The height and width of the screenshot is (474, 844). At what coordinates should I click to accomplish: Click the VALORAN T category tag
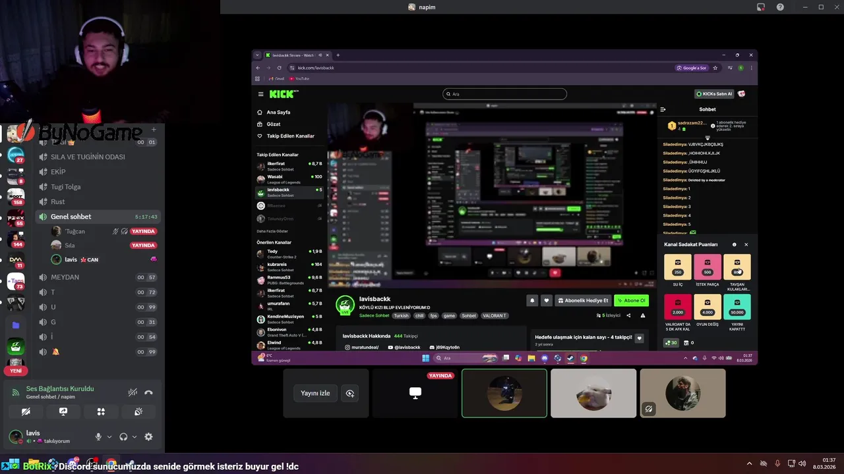click(495, 316)
